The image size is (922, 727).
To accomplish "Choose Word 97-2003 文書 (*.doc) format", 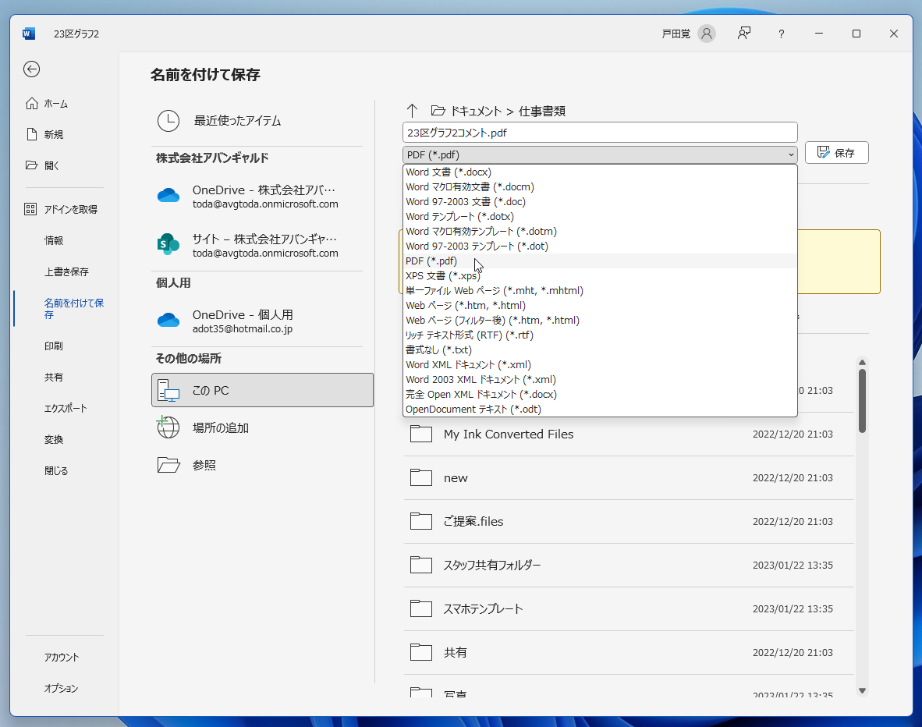I will [x=600, y=202].
